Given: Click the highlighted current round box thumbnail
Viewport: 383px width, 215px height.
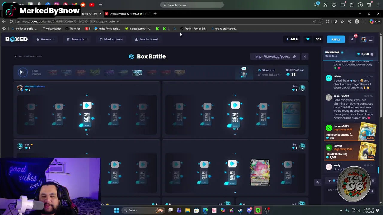Looking at the screenshot, I should coord(137,73).
